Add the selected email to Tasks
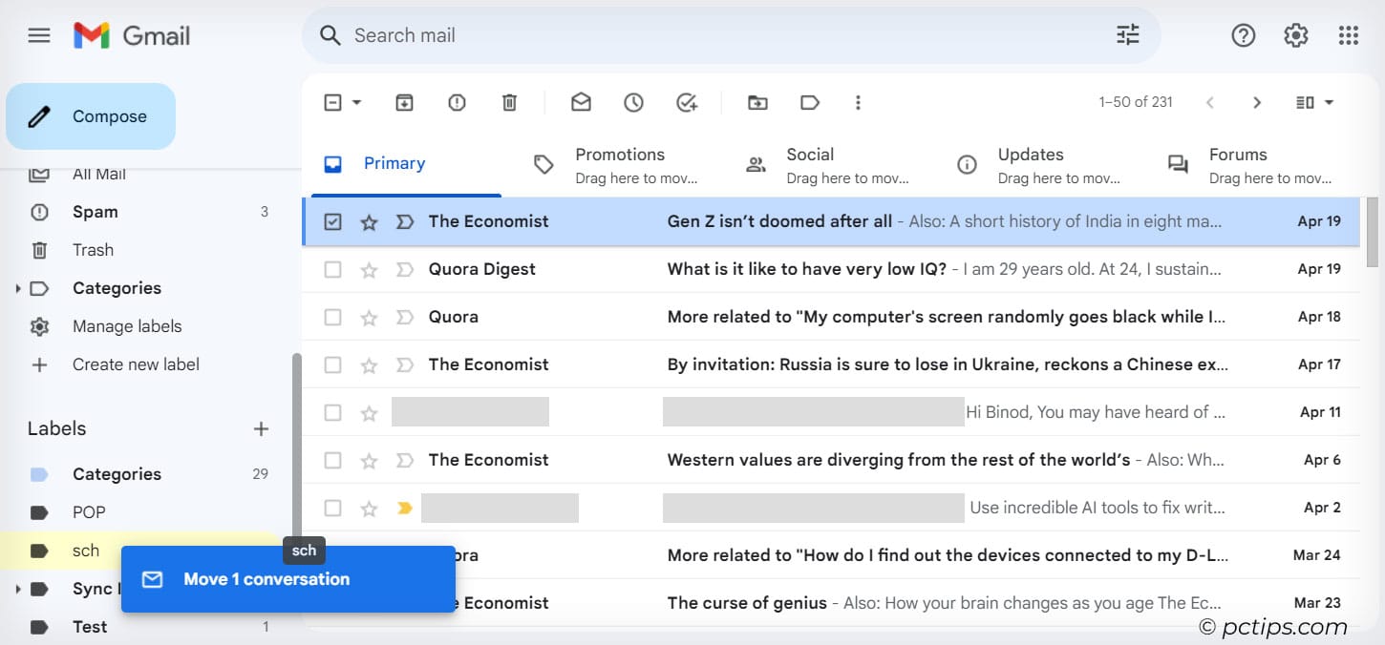This screenshot has width=1385, height=645. (687, 102)
